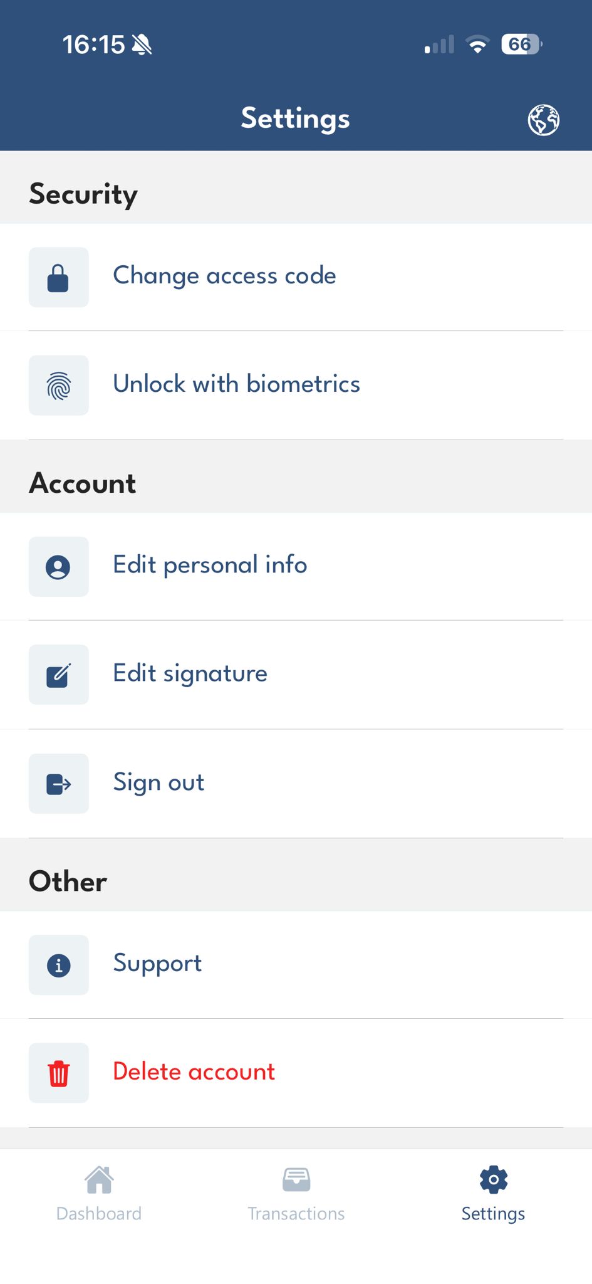The image size is (592, 1284).
Task: Click the pen-and-square Edit signature icon
Action: tap(58, 674)
